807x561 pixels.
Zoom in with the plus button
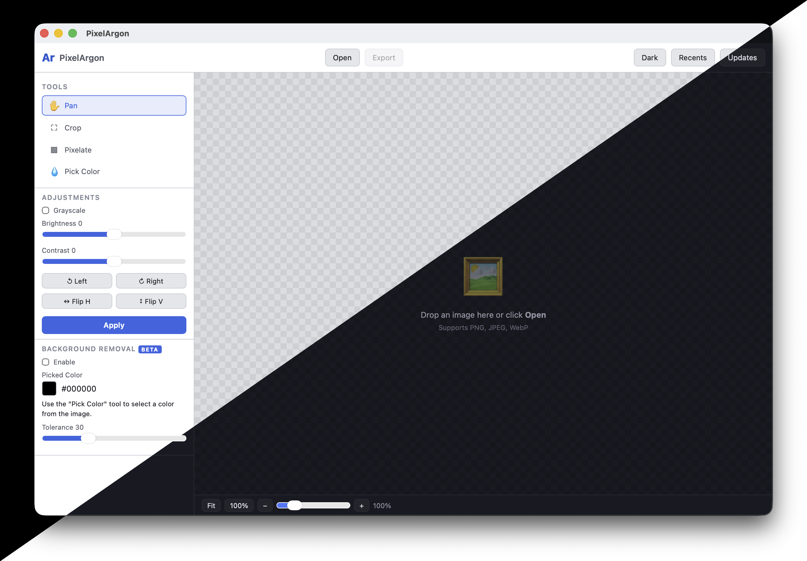pos(361,505)
